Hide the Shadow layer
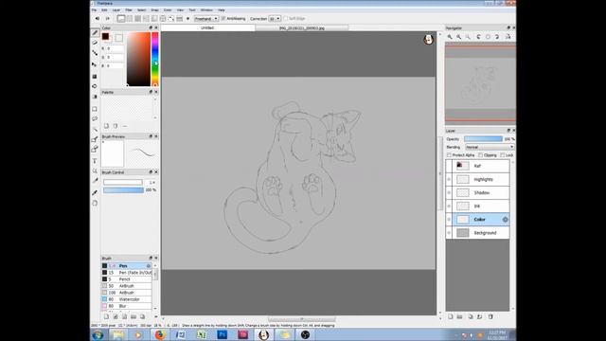The image size is (606, 341). (x=449, y=192)
